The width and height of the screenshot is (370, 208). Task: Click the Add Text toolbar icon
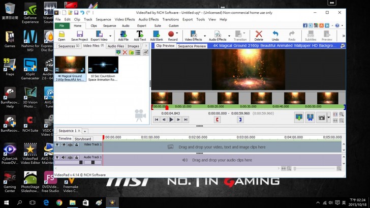coord(140,35)
